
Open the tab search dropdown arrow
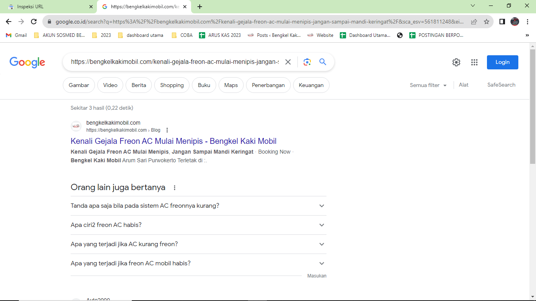point(473,6)
